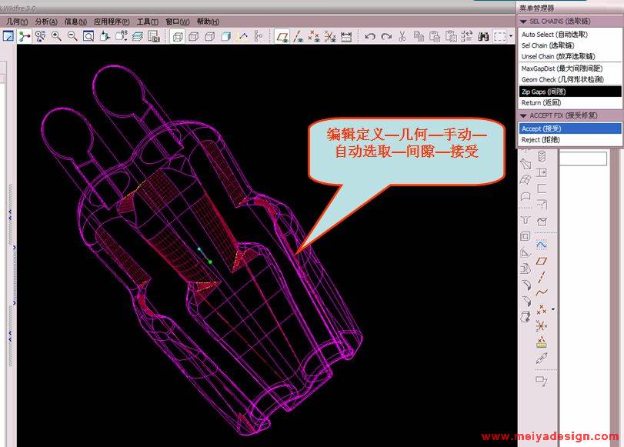Screen dimensions: 624x447
Task: Click the scissors cut icon
Action: [x=402, y=36]
